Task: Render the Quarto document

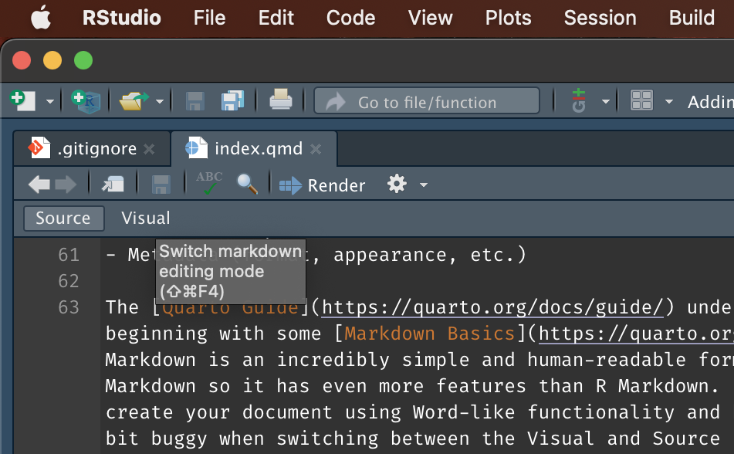Action: click(323, 185)
